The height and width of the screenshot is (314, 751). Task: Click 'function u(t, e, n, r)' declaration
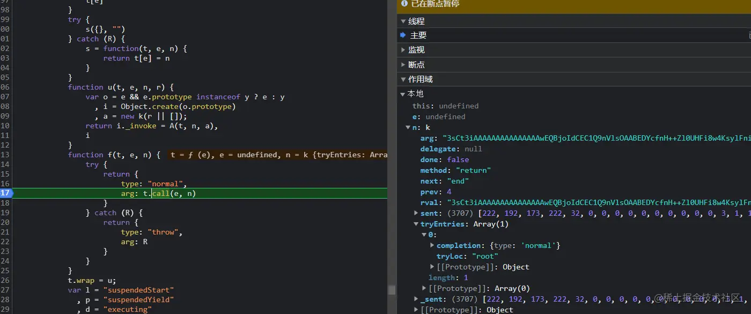click(x=121, y=87)
